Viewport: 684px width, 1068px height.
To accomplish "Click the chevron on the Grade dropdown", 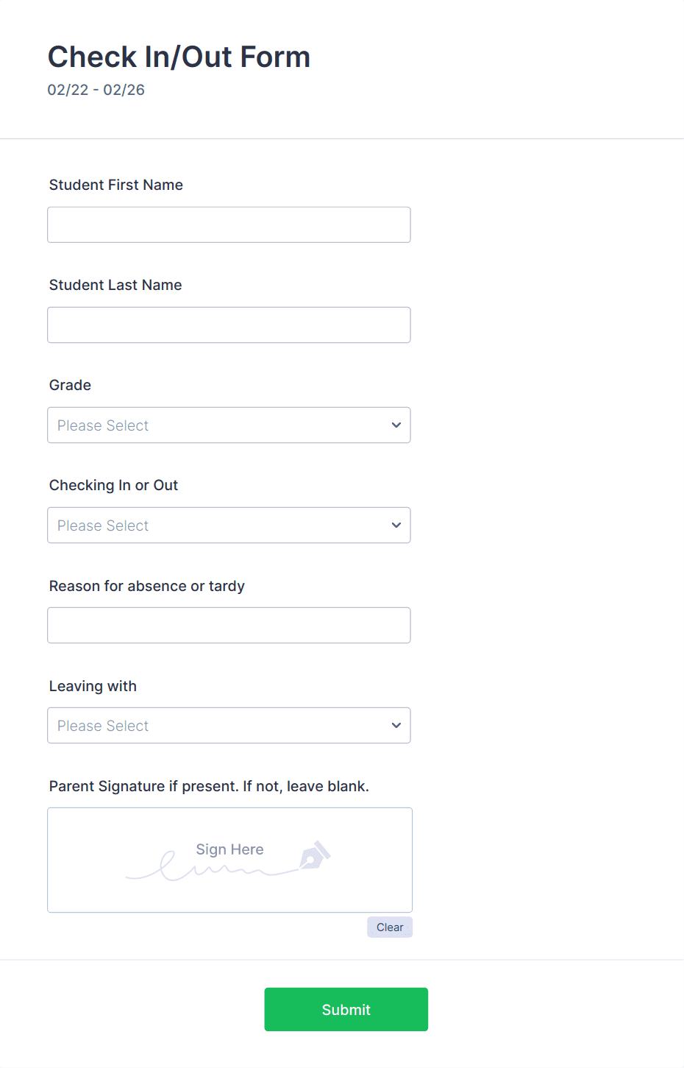I will click(x=395, y=425).
